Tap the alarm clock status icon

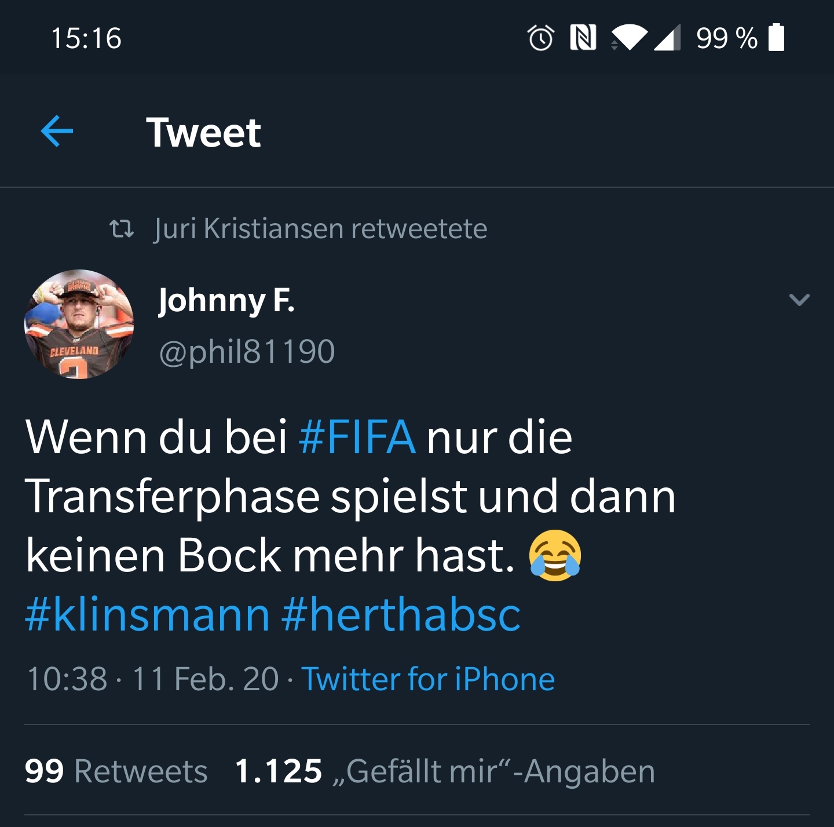[541, 38]
